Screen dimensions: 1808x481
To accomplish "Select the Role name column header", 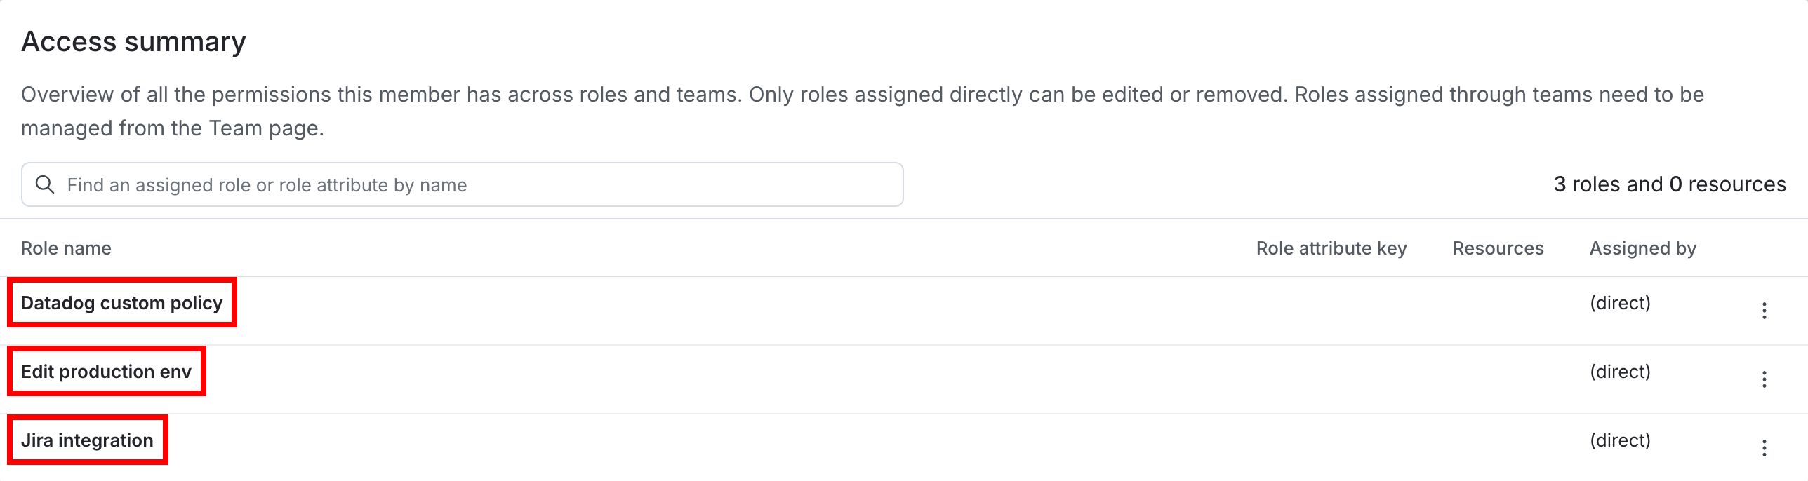I will pyautogui.click(x=66, y=248).
